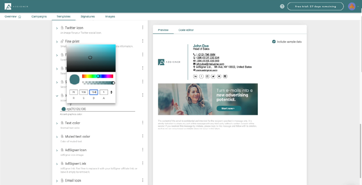Viewport: 362px width, 185px height.
Task: Click first phone number link in preview
Action: pyautogui.click(x=206, y=55)
